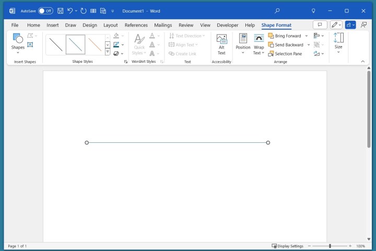Open the File menu
Image resolution: width=376 pixels, height=251 pixels.
pos(15,25)
